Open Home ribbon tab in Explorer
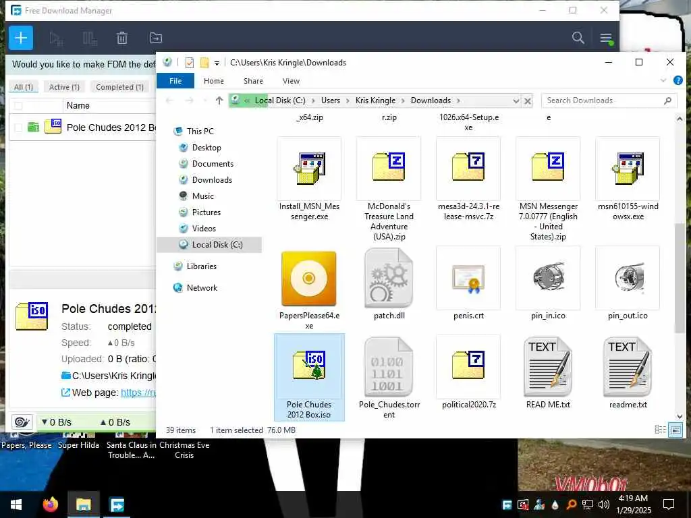Image resolution: width=691 pixels, height=518 pixels. [214, 81]
